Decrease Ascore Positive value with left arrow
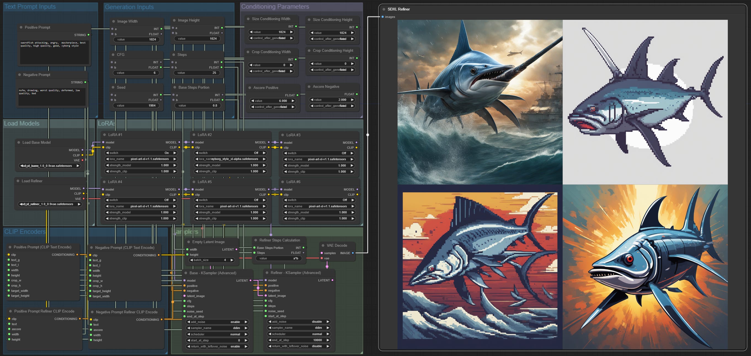 252,101
